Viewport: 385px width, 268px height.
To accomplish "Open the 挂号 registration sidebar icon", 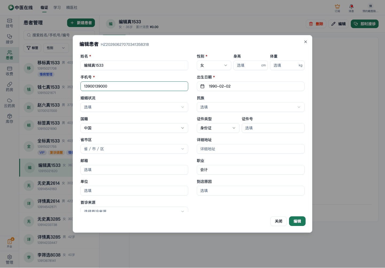I will (9, 23).
